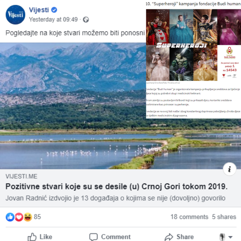Open the Vijesti page name link
241x241 pixels.
[x=39, y=10]
